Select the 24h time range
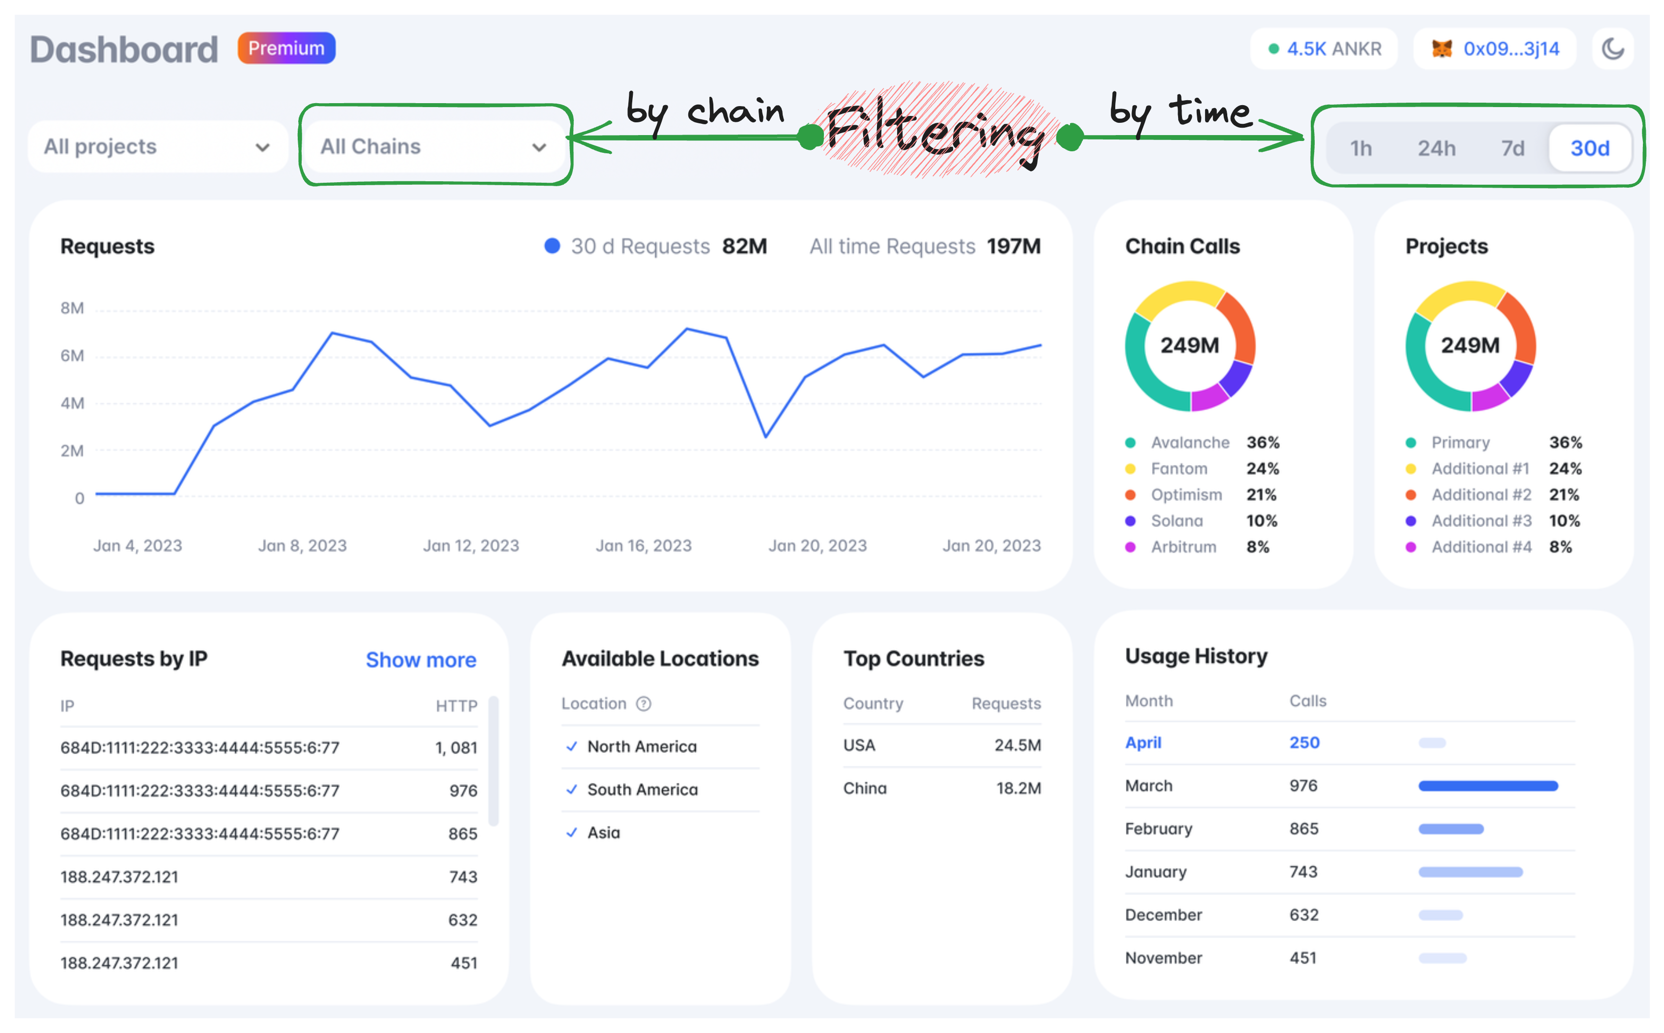Viewport: 1664px width, 1033px height. [x=1437, y=148]
